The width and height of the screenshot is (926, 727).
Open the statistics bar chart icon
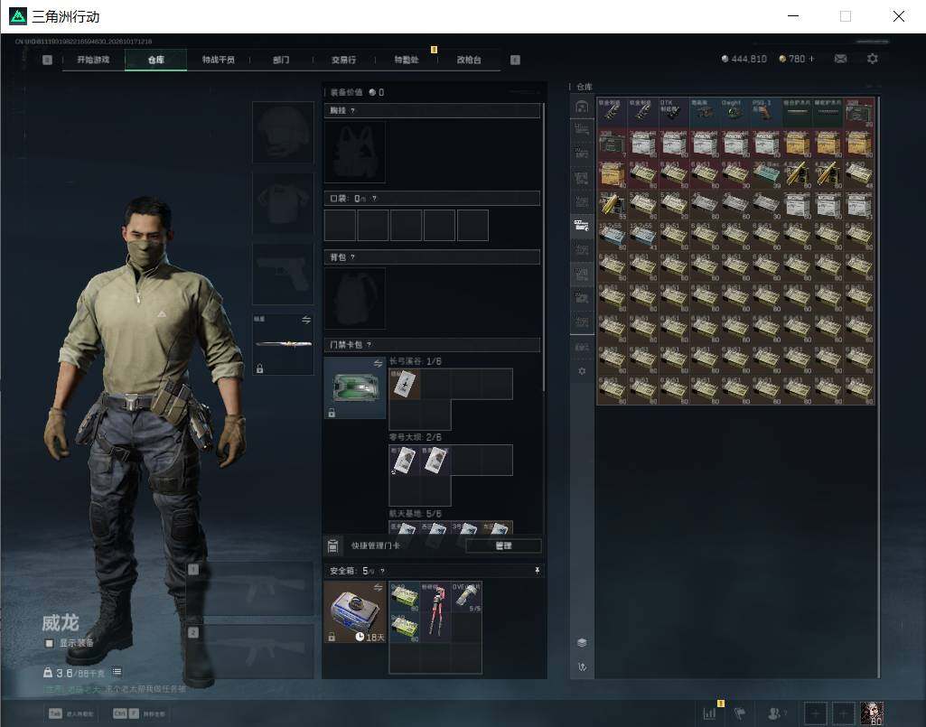(710, 713)
